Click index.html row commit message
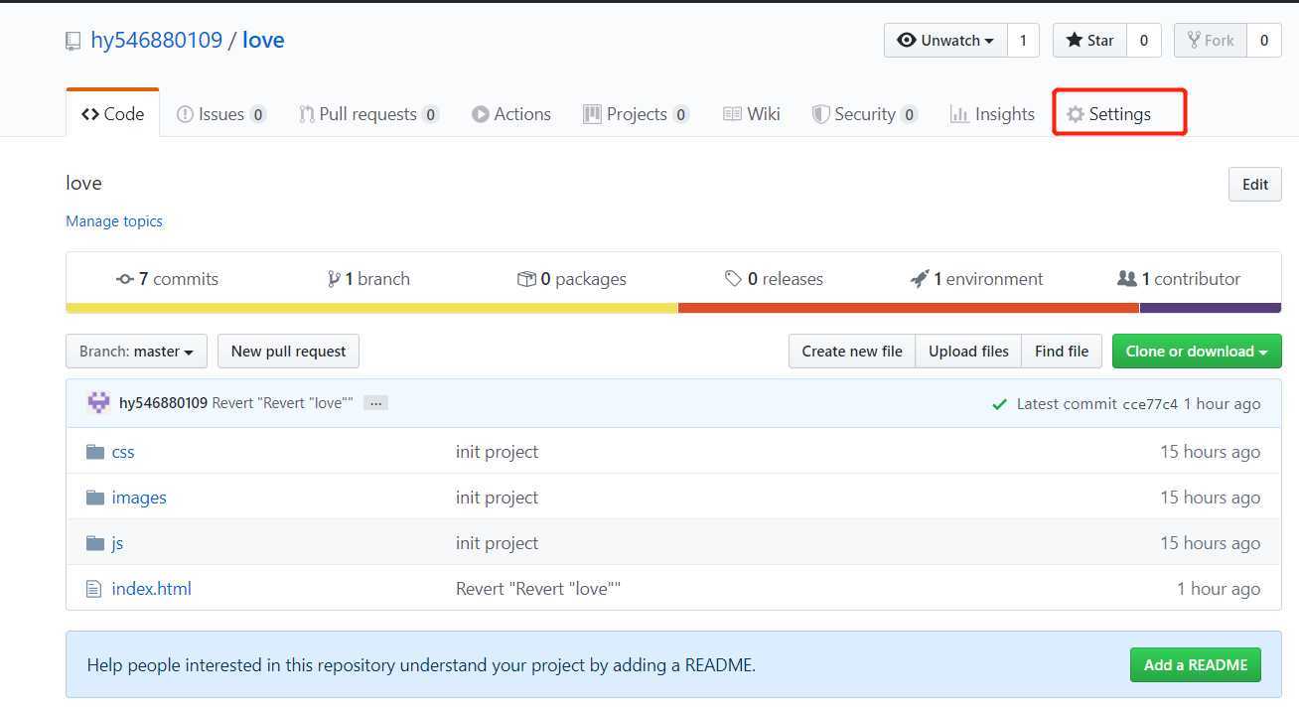1299x712 pixels. click(x=538, y=589)
